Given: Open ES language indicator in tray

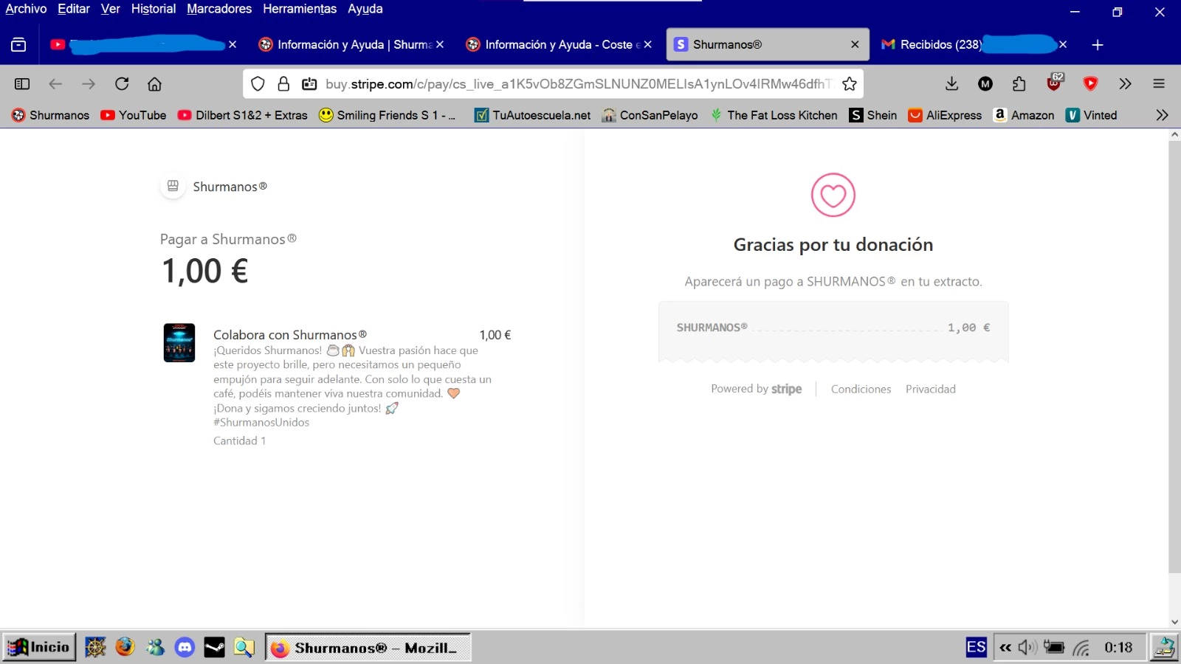Looking at the screenshot, I should 976,647.
